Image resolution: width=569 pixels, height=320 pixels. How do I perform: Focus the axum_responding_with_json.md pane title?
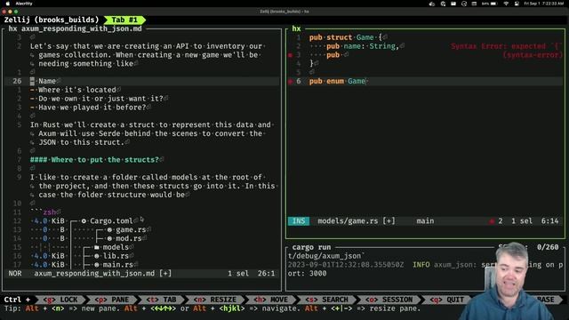point(75,28)
